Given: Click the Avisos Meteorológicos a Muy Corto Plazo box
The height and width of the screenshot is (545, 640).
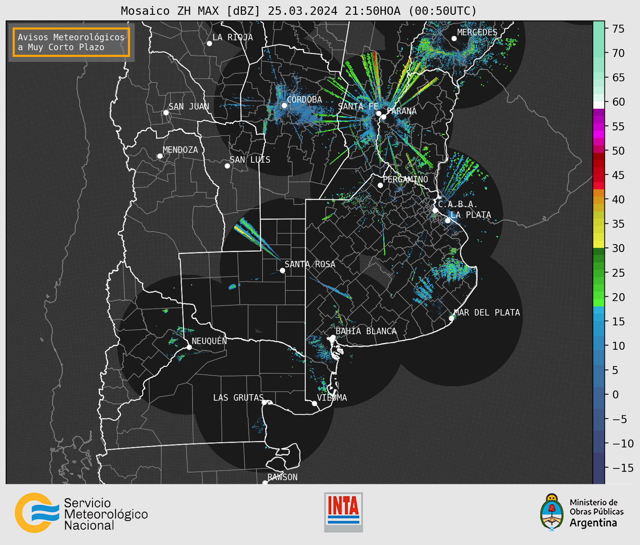Looking at the screenshot, I should pyautogui.click(x=71, y=42).
